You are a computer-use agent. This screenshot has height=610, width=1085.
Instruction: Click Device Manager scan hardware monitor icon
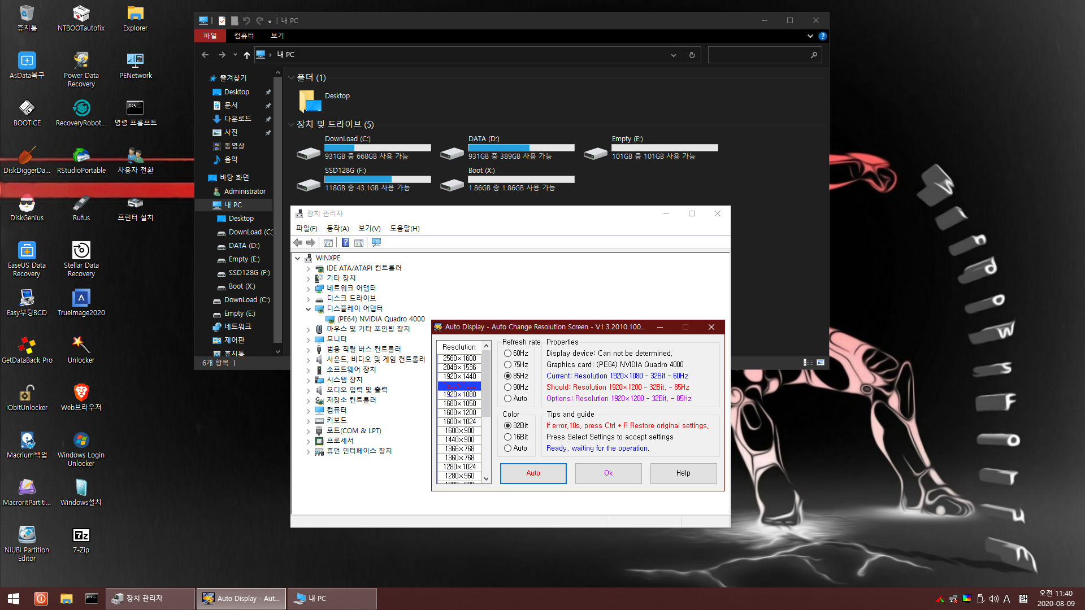tap(376, 242)
